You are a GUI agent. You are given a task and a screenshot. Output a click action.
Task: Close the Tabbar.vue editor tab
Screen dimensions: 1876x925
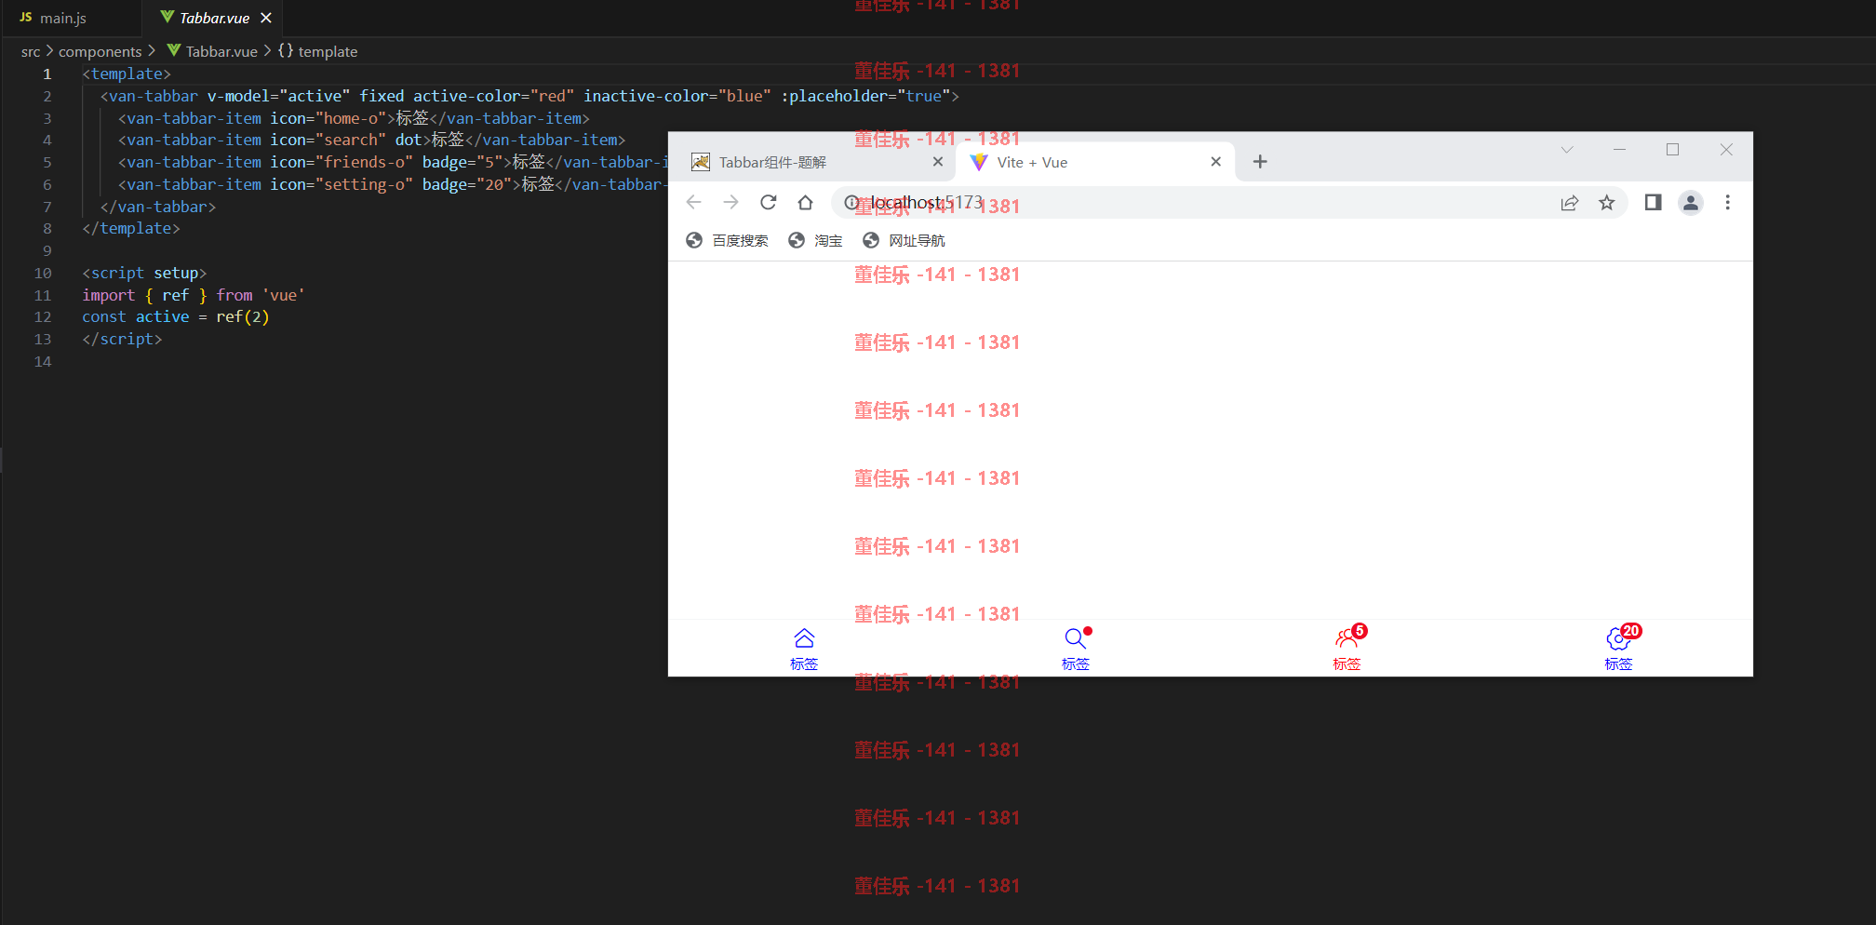(x=266, y=18)
